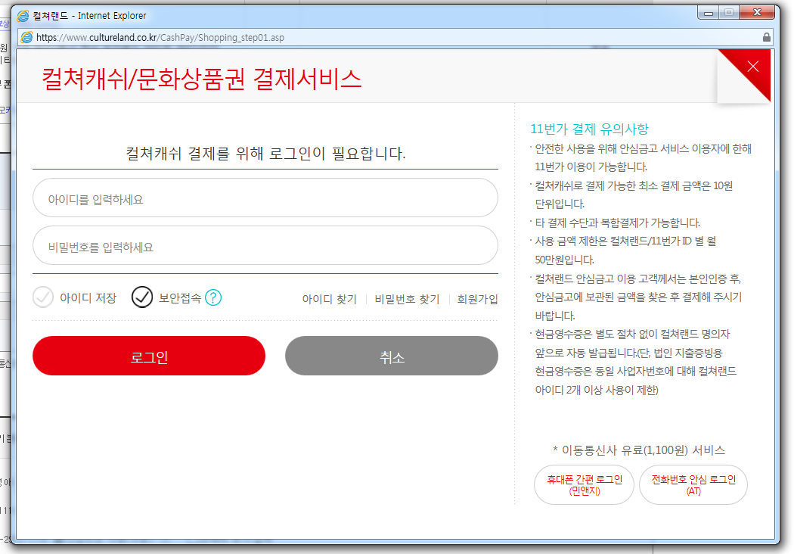
Task: Toggle the 보안접속 checkbox
Action: click(142, 297)
